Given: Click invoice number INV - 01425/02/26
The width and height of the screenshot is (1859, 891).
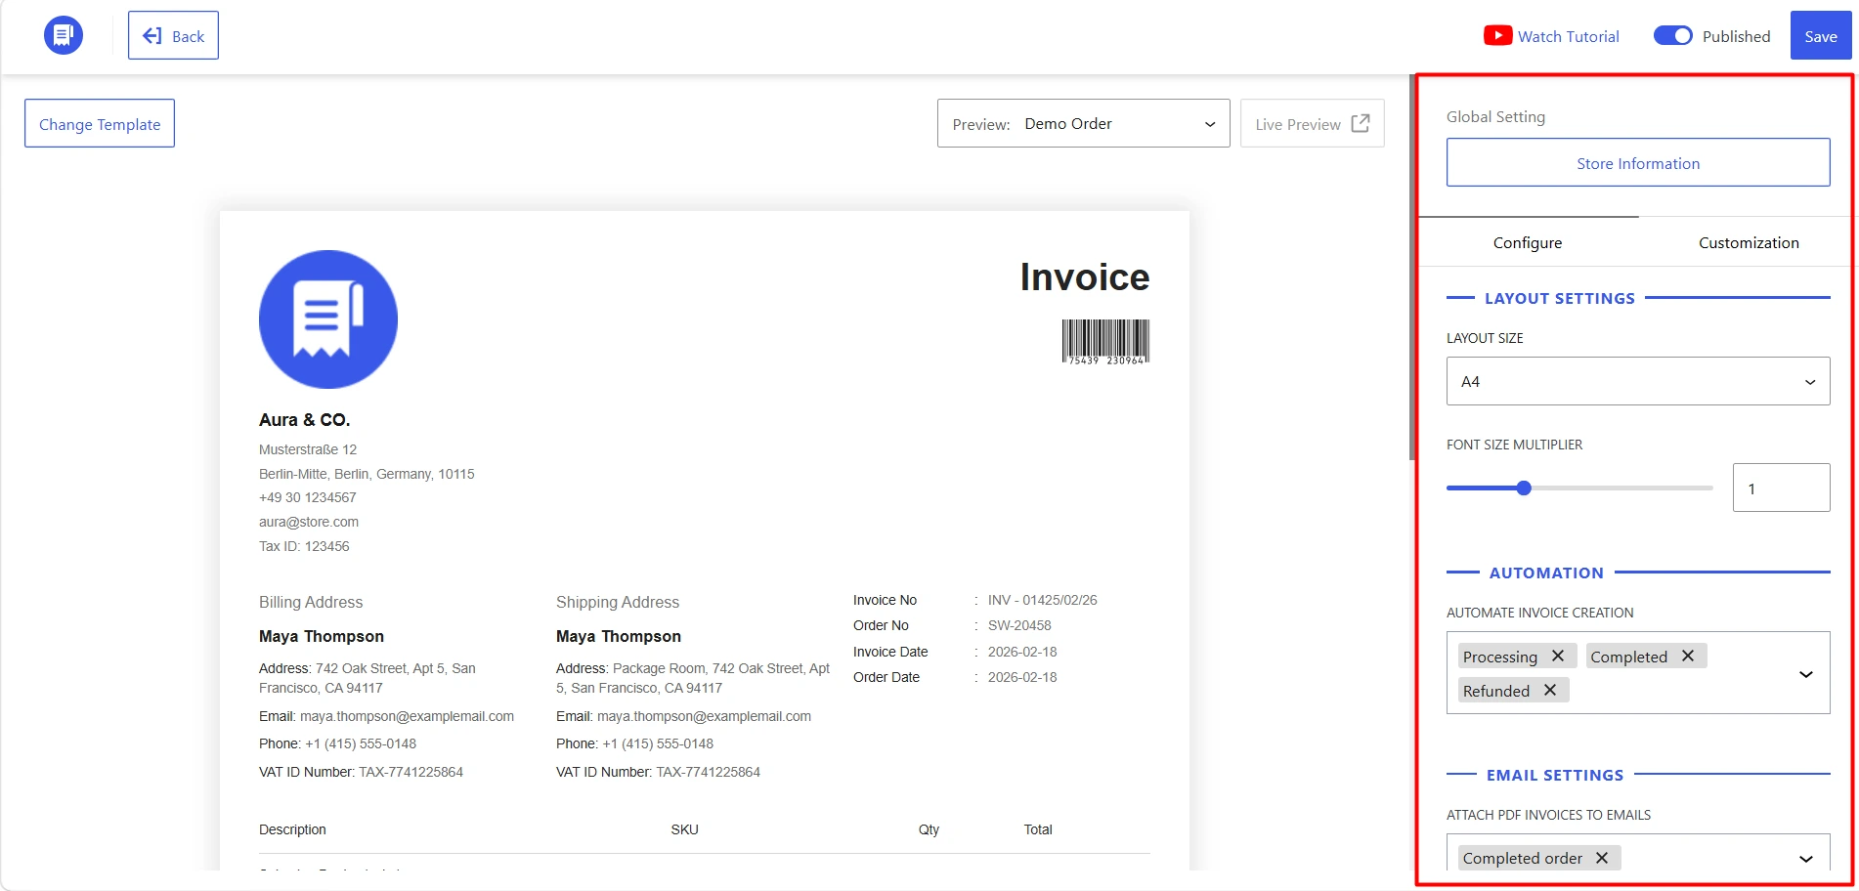Looking at the screenshot, I should 1042,600.
